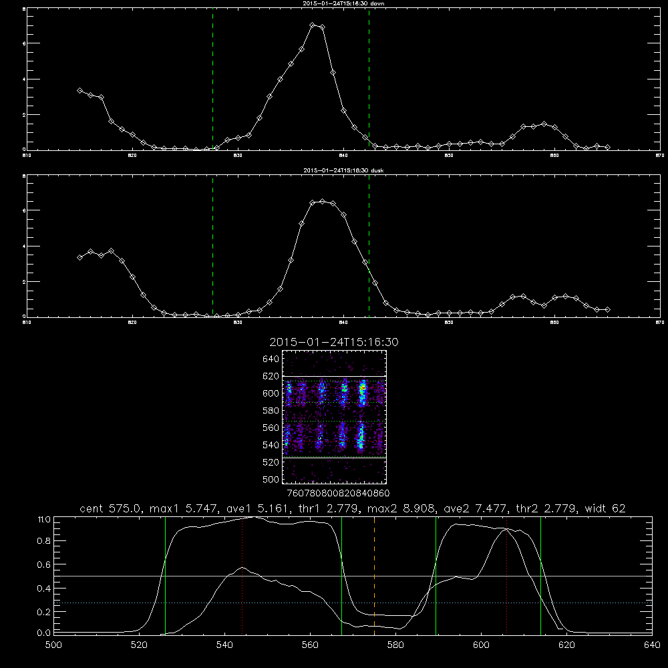Click the lower white horizontal line in the spectral image
The image size is (668, 668).
click(335, 458)
